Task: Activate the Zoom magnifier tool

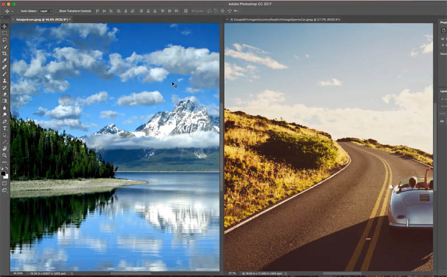Action: click(4, 155)
